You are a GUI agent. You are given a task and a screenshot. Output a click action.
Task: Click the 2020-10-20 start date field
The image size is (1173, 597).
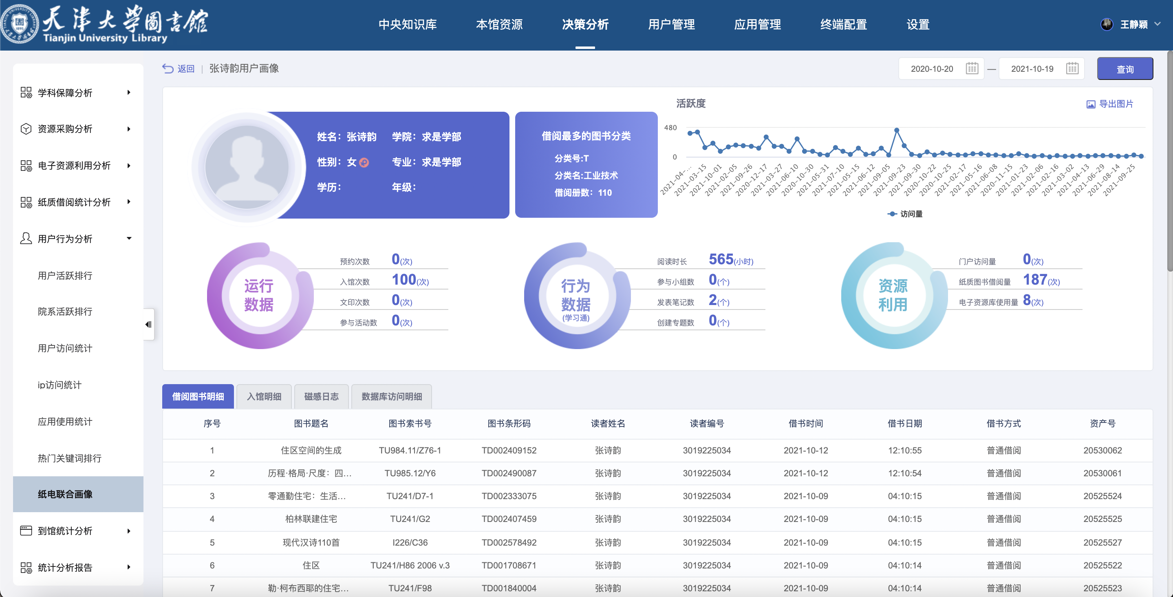pyautogui.click(x=931, y=69)
